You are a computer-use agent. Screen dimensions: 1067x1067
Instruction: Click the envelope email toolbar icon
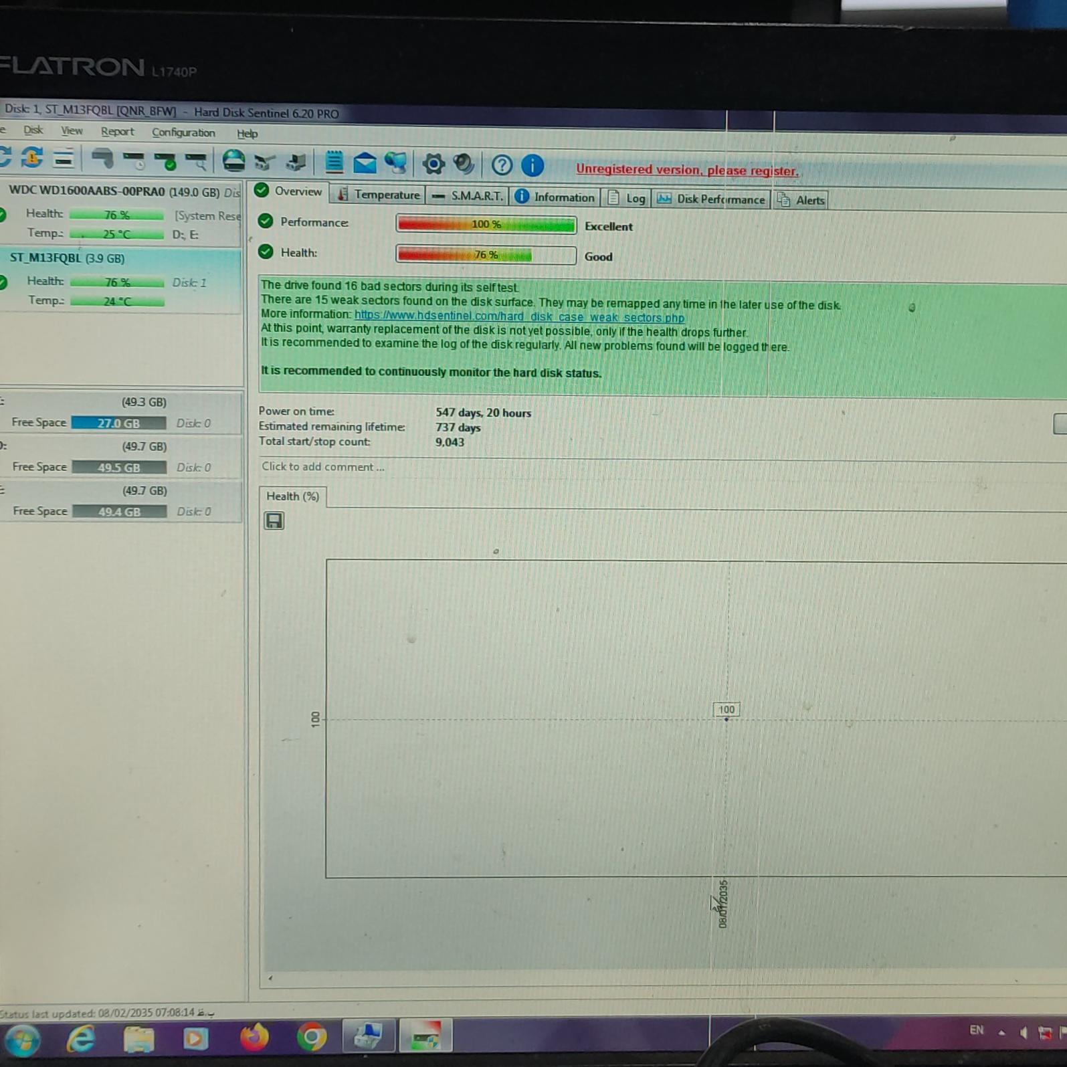(x=365, y=163)
